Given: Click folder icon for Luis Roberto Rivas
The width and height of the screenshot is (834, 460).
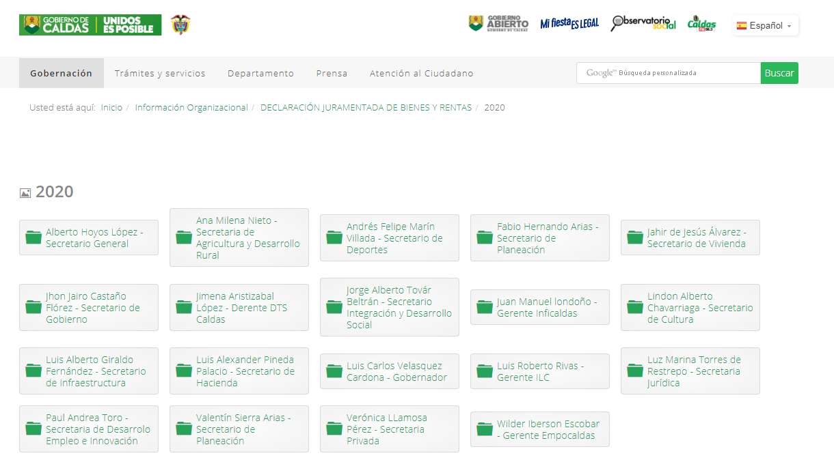Looking at the screenshot, I should 485,371.
